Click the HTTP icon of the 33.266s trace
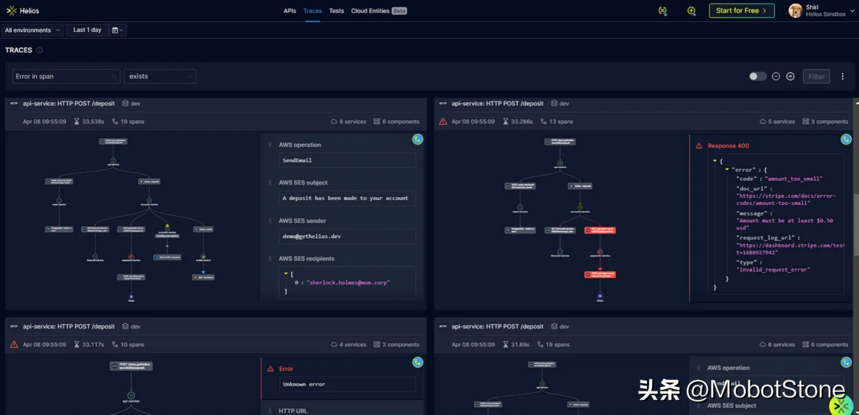The image size is (859, 415). pos(442,103)
